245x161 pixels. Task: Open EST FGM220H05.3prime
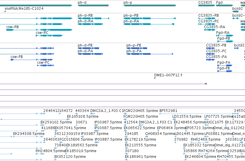125,114
